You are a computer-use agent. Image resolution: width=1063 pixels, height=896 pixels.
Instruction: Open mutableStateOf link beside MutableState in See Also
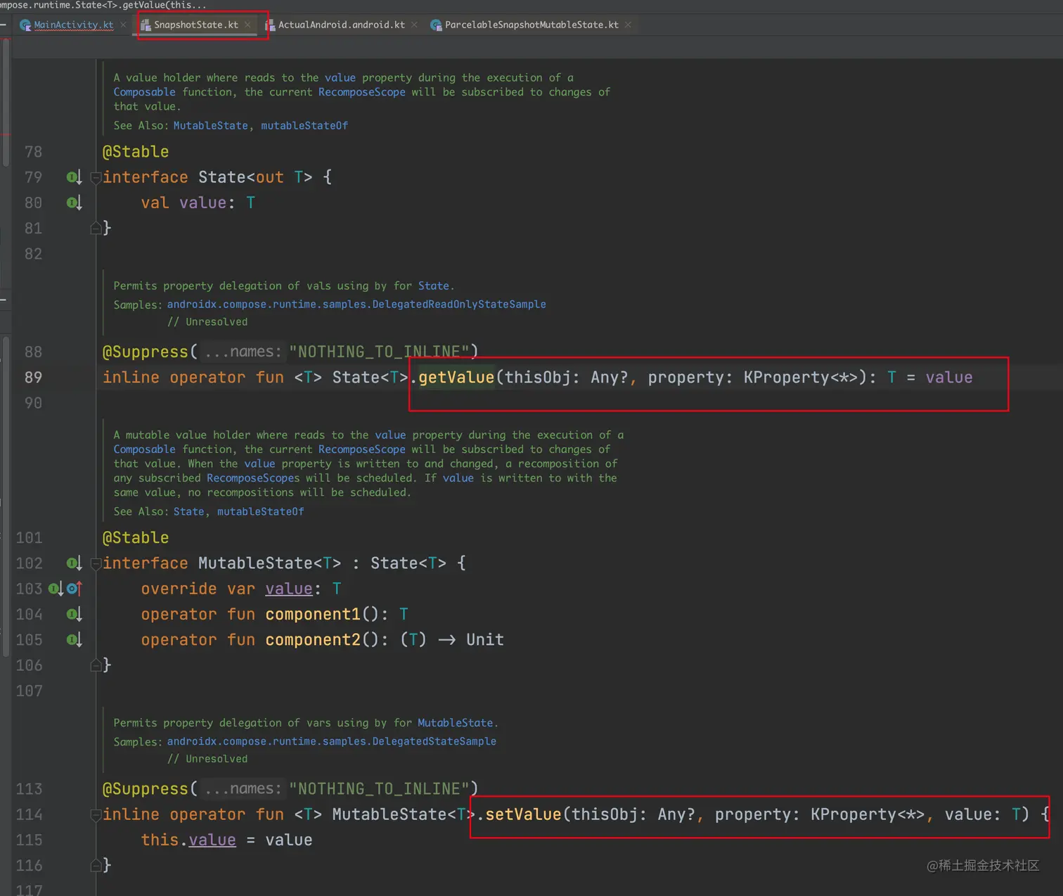(x=304, y=126)
